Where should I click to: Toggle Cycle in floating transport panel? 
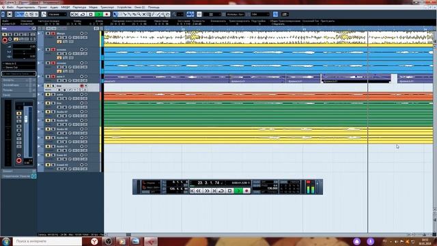pyautogui.click(x=221, y=191)
